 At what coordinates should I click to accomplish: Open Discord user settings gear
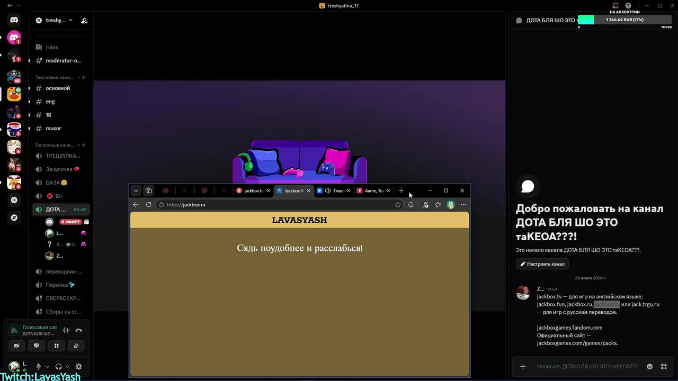pyautogui.click(x=79, y=366)
